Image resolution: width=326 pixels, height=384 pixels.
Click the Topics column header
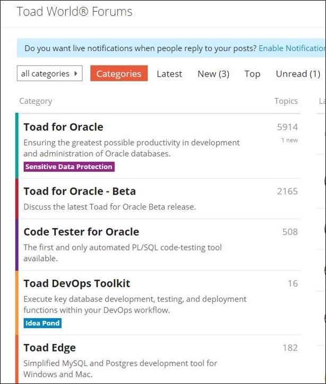pyautogui.click(x=286, y=101)
